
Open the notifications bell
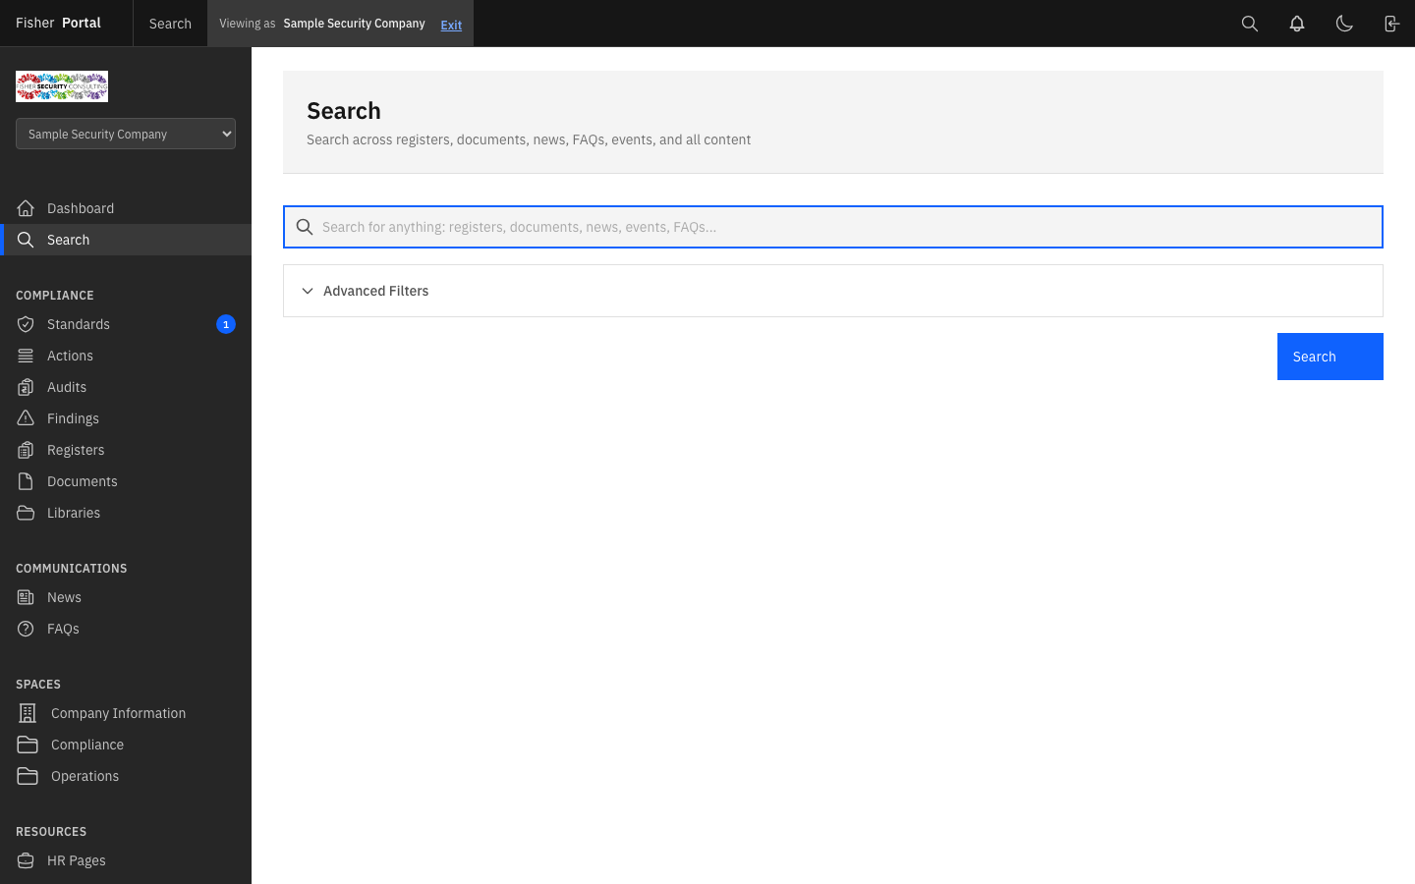(x=1297, y=23)
